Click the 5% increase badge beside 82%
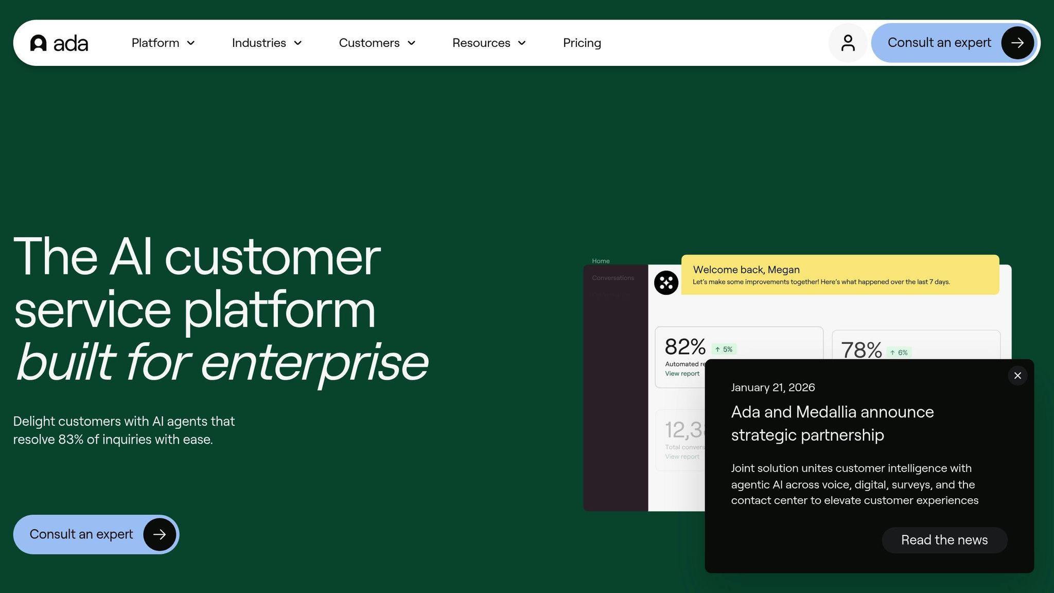 tap(724, 349)
